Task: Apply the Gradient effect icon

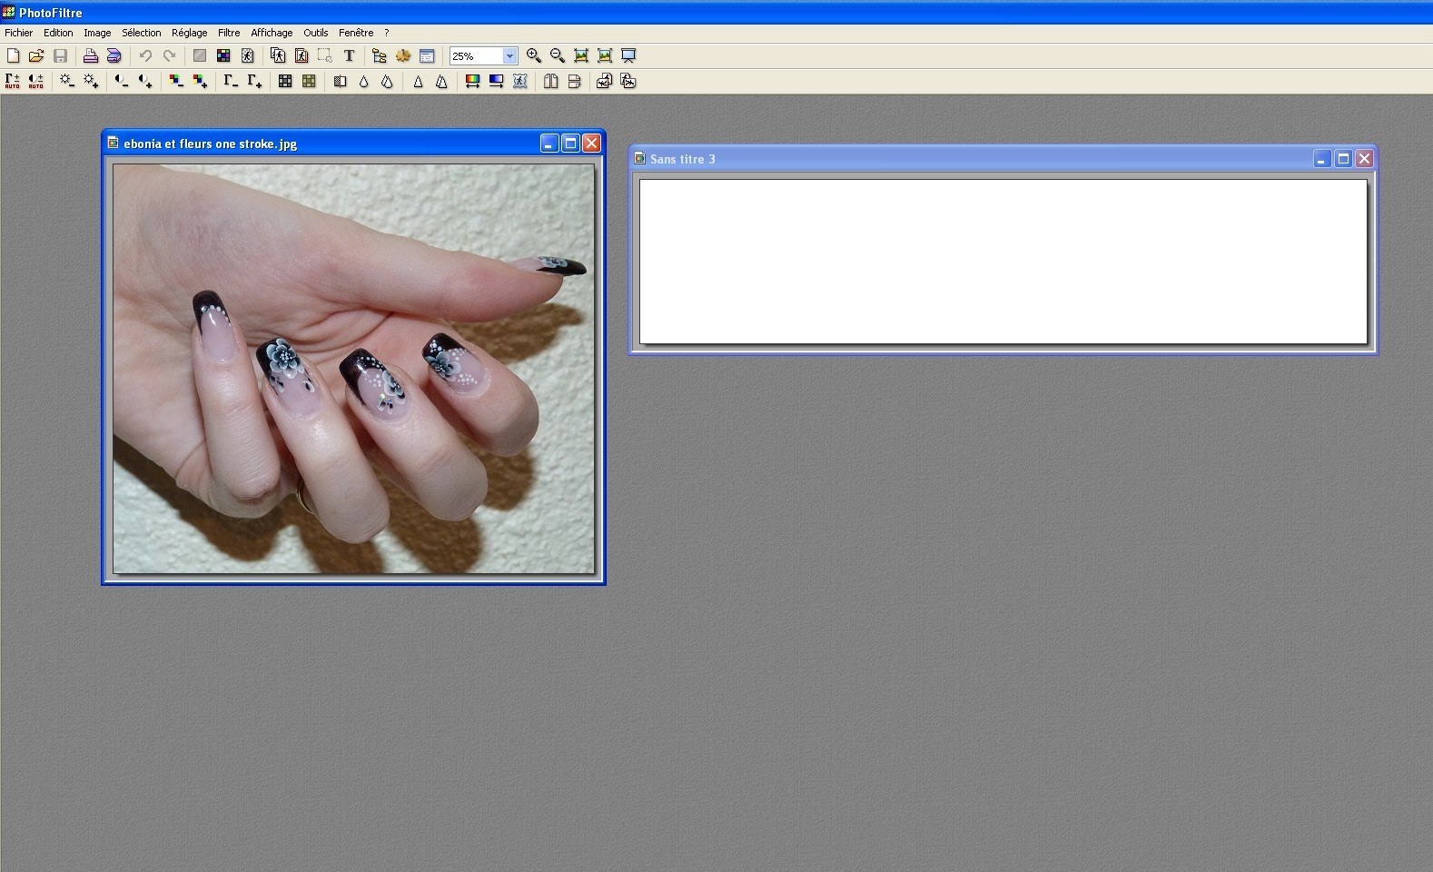Action: point(496,82)
